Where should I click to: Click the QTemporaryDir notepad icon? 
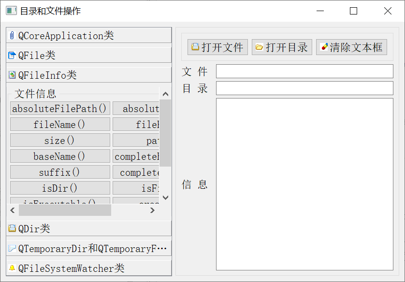click(12, 248)
